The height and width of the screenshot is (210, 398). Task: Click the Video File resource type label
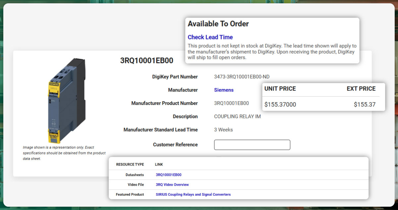click(136, 184)
